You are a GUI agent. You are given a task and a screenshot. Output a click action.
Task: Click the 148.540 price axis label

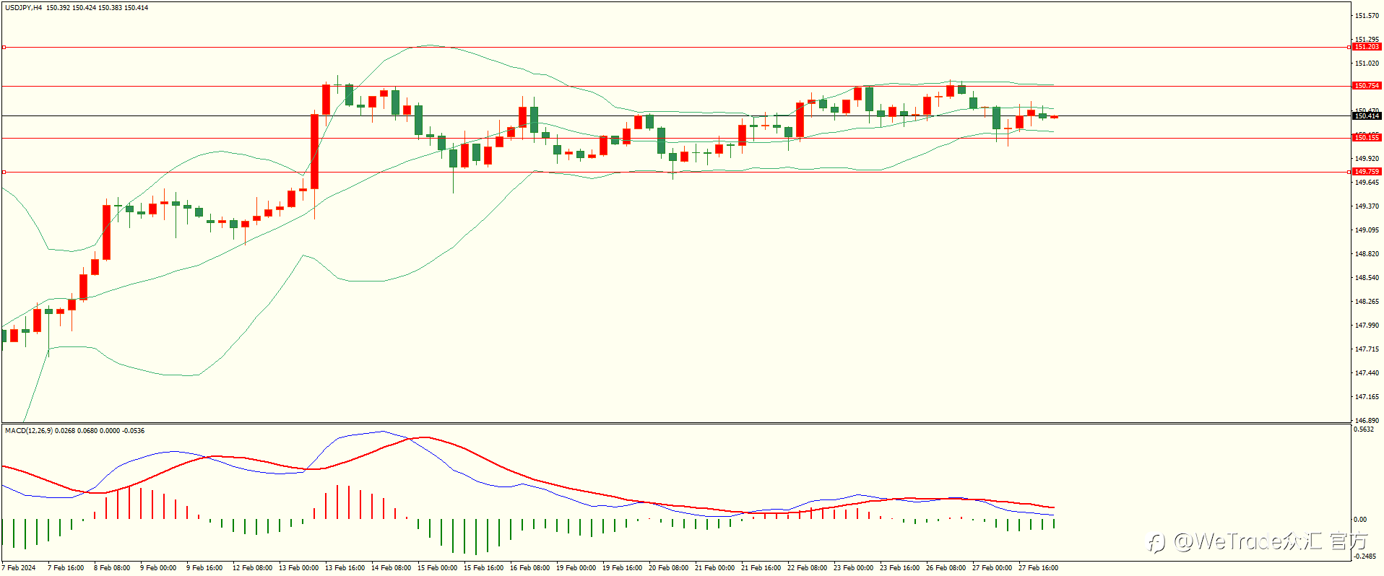1367,278
